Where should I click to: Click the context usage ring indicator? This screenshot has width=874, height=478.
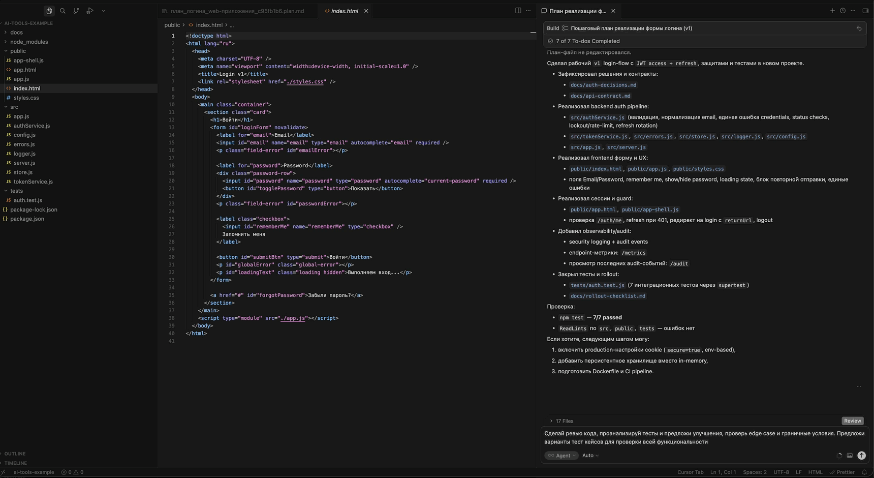(839, 456)
